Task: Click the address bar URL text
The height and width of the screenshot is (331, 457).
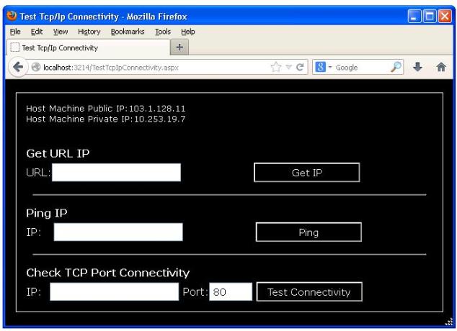Action: point(111,68)
